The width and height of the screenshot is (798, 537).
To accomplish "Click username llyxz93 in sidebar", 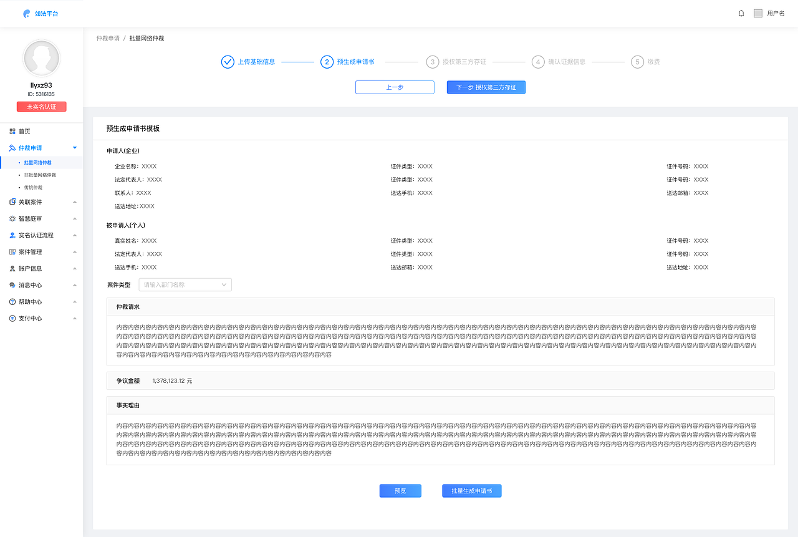I will (x=41, y=85).
